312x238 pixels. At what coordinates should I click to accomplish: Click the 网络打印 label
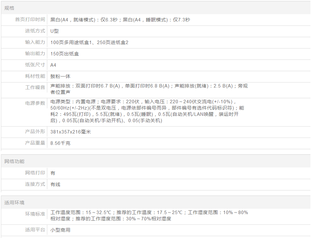35,173
